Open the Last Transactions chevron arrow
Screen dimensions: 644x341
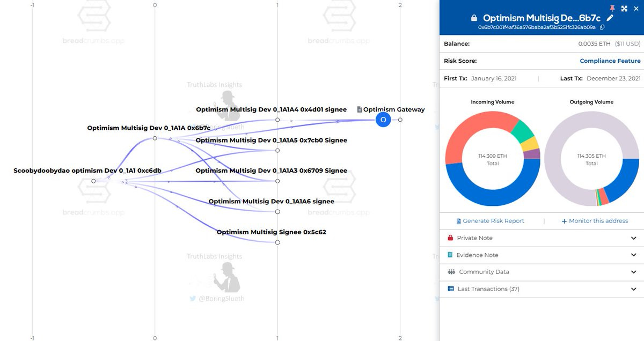(x=634, y=289)
